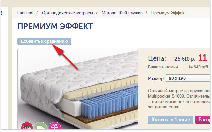Click the green delivery truck badge

pos(41,125)
